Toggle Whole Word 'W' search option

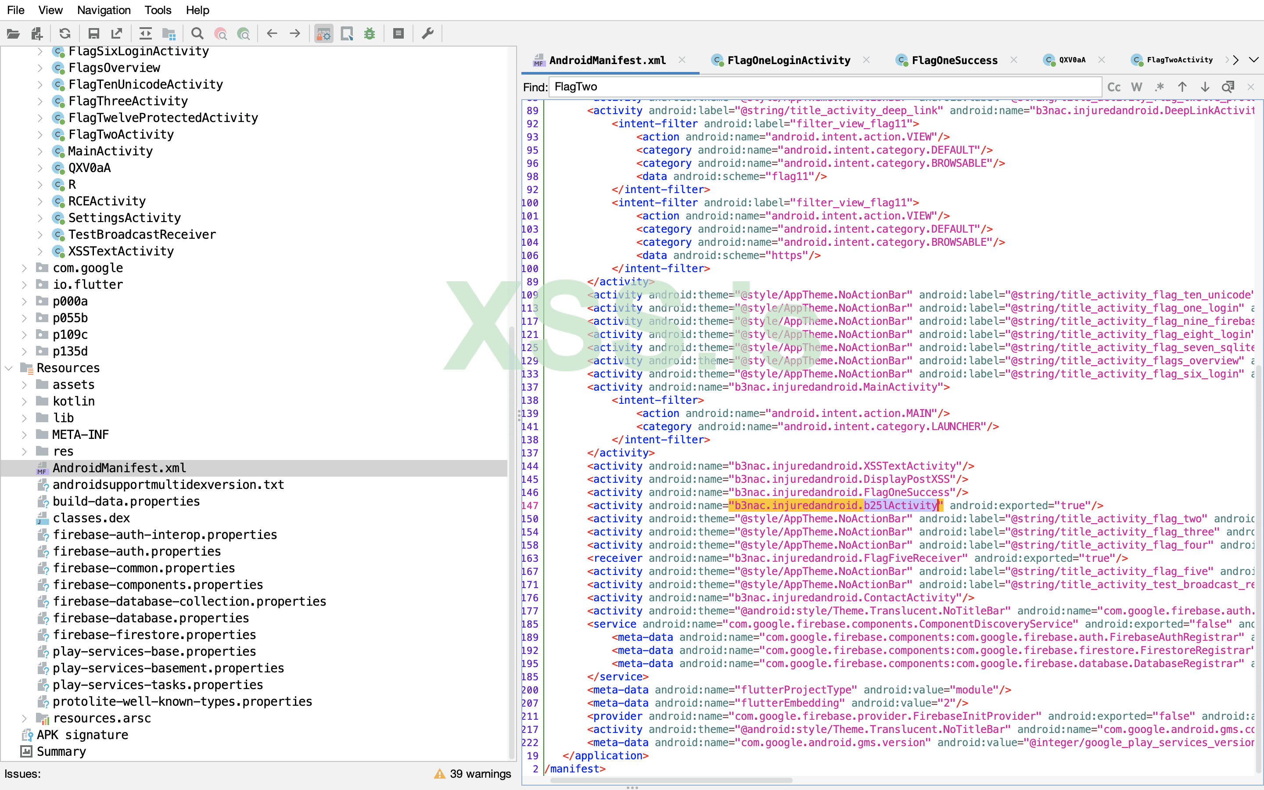click(1137, 87)
